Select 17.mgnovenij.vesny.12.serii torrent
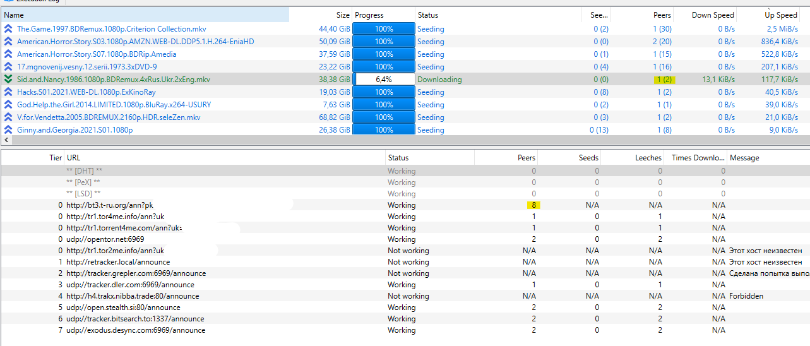The width and height of the screenshot is (810, 346). tap(87, 67)
